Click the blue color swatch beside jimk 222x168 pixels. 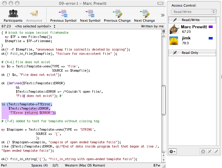[x=211, y=38]
